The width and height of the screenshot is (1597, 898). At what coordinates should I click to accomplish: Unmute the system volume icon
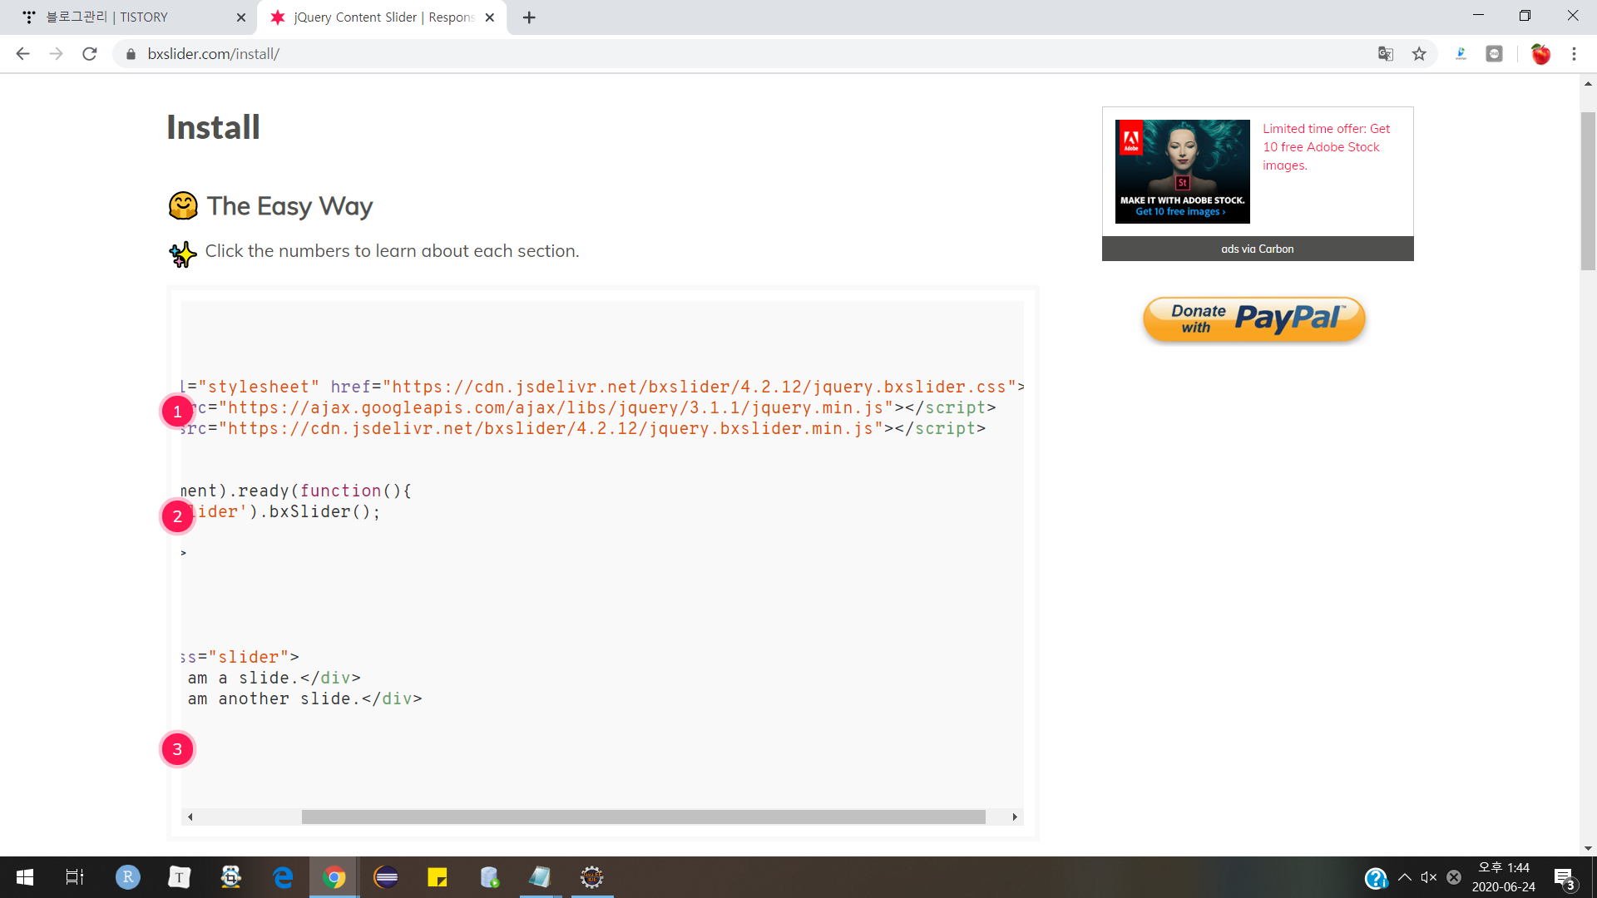1429,877
